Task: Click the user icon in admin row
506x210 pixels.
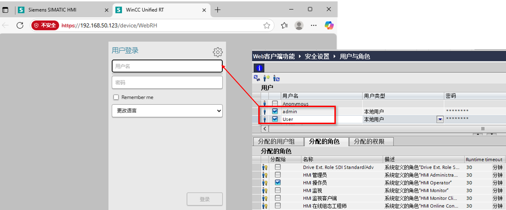Action: tap(265, 111)
